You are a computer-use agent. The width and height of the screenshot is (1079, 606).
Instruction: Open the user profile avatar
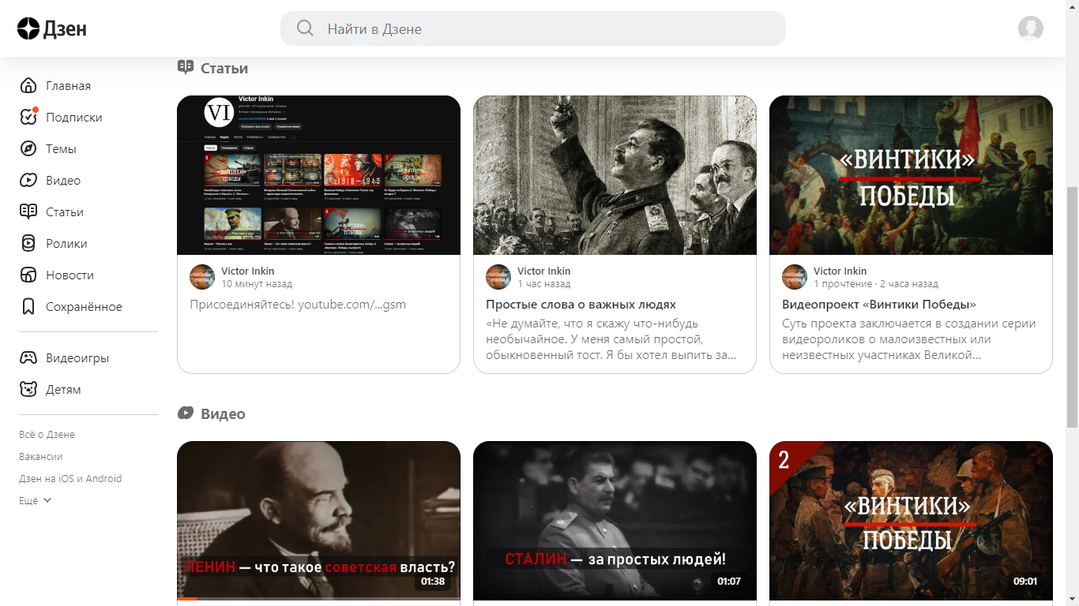point(1031,28)
